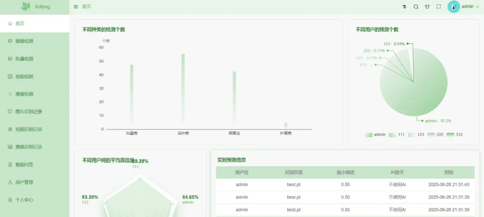Screen dimensions: 484x217
Task: Click the 白星病 bar in chart
Action: click(x=131, y=96)
